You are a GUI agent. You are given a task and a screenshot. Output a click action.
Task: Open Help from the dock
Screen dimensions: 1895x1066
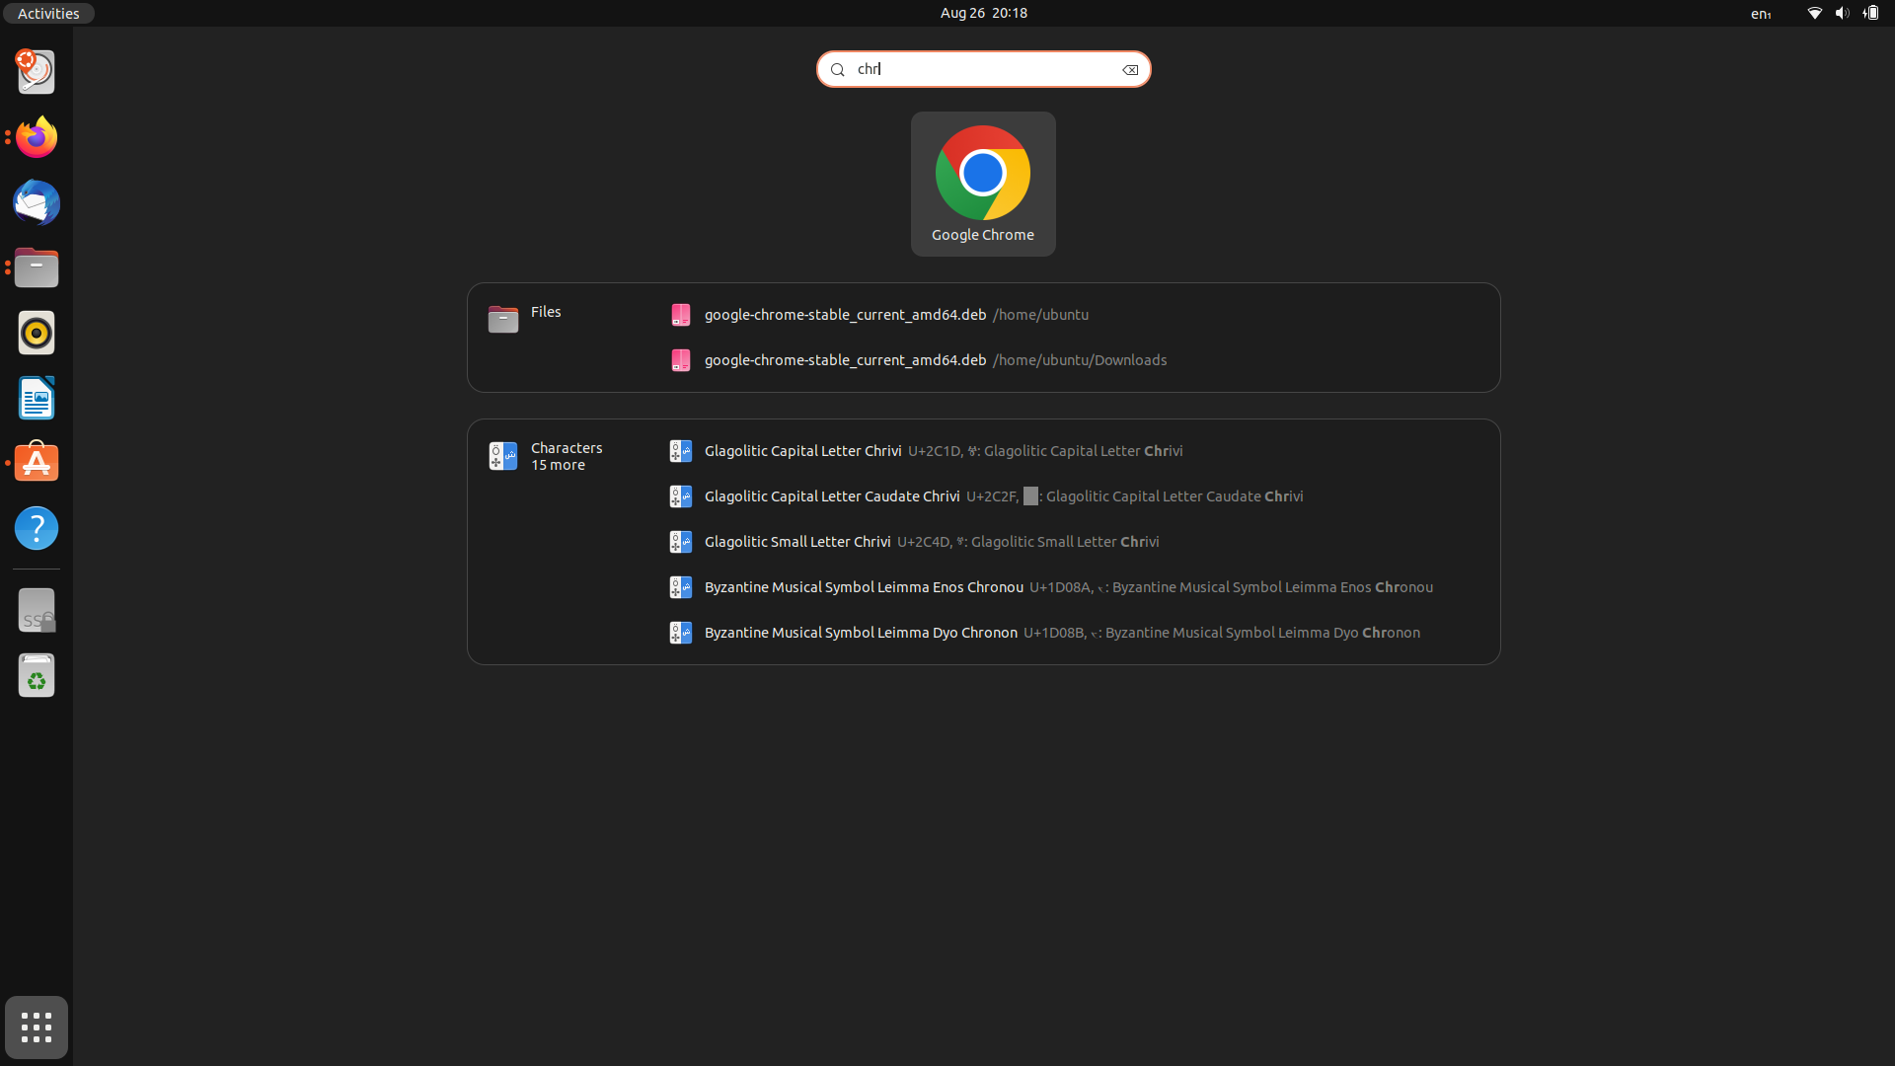point(37,528)
